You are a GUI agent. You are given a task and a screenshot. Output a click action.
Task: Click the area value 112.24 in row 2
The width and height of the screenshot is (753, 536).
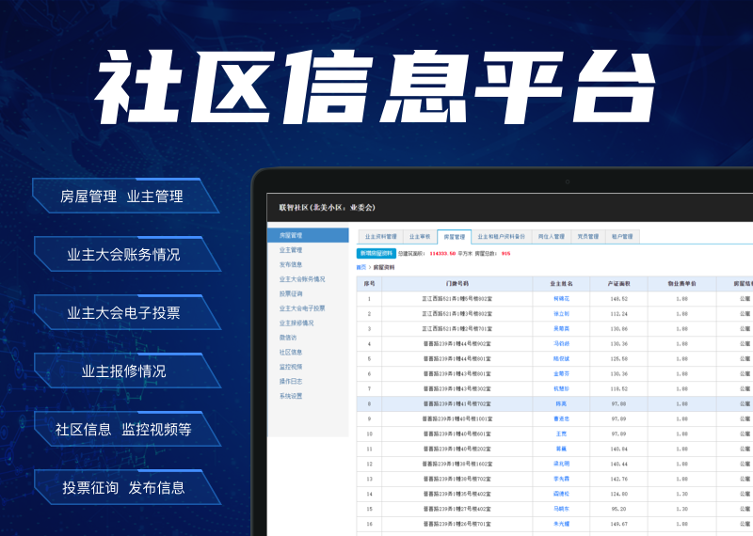coord(618,314)
